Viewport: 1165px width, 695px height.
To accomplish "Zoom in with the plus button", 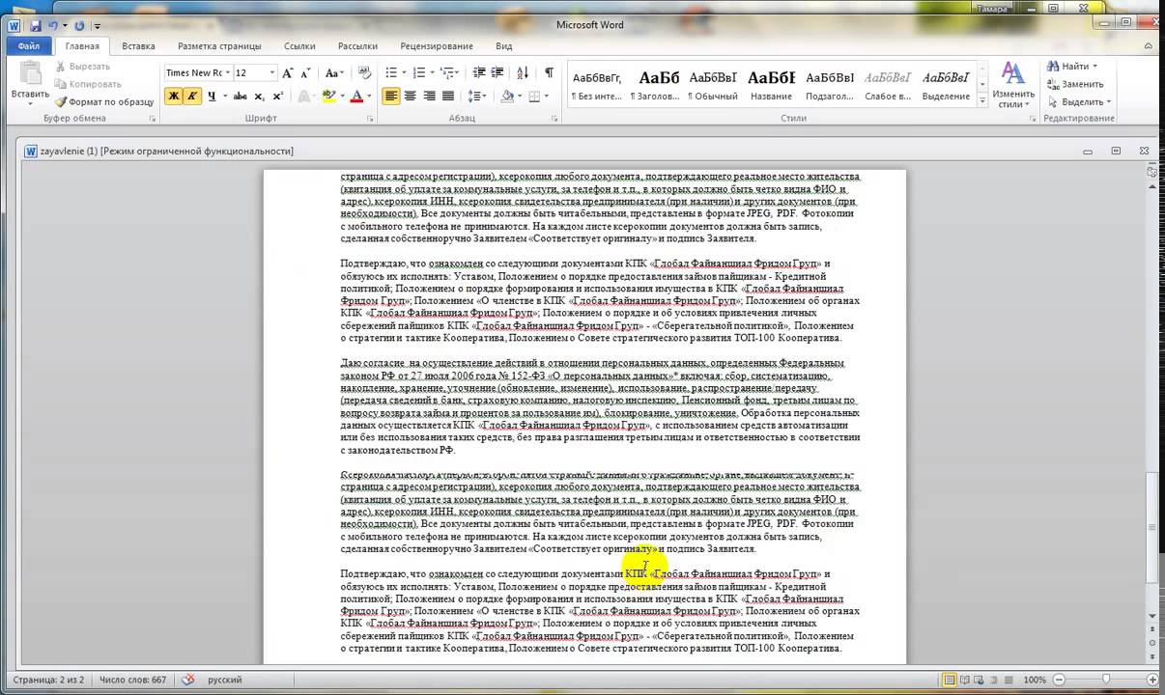I will pos(1154,680).
